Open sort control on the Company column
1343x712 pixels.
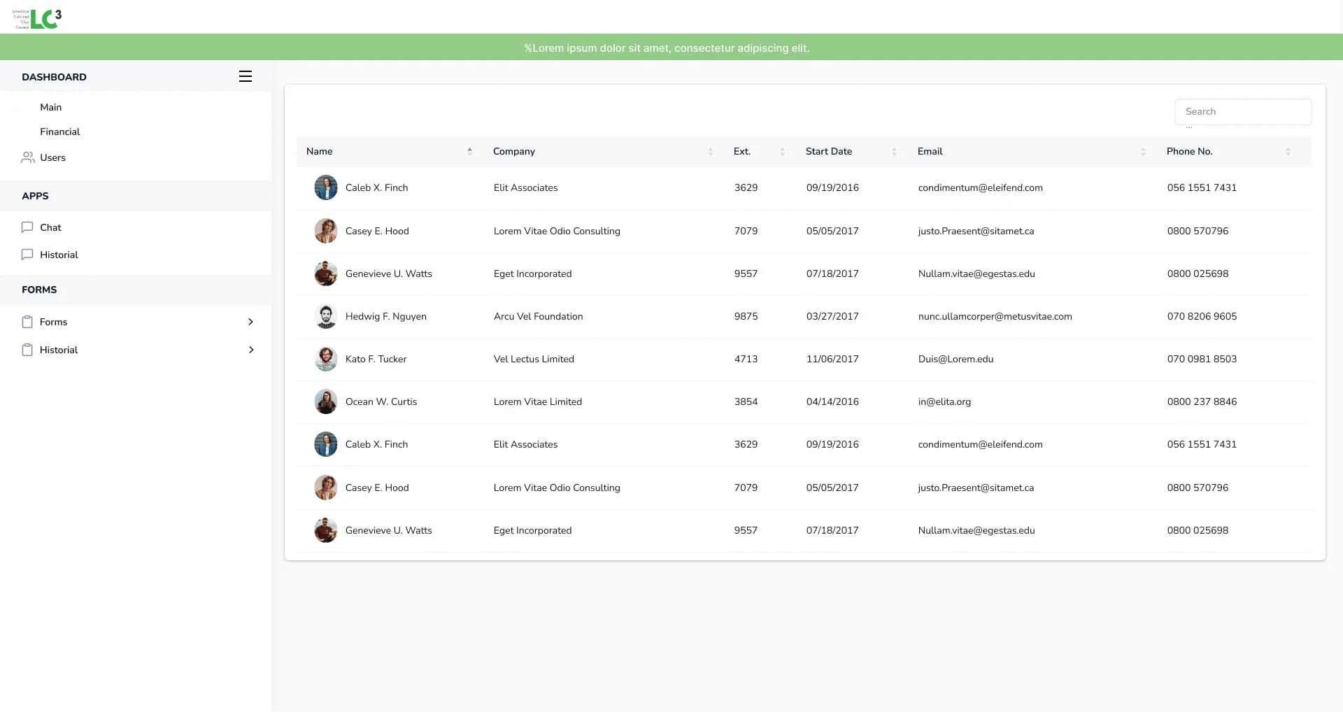709,151
